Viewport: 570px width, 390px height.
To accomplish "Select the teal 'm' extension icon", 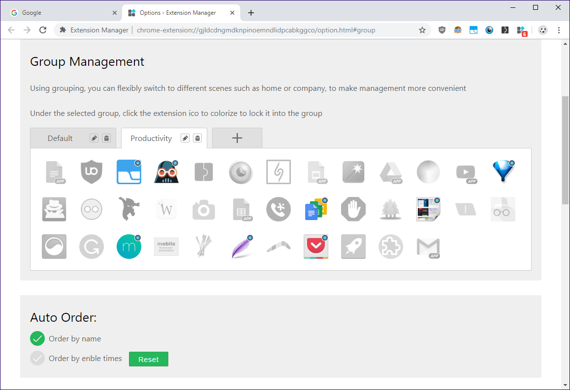I will click(x=129, y=247).
